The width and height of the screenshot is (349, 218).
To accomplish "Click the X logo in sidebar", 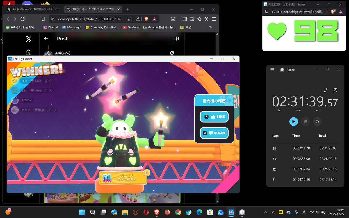I will point(29,39).
